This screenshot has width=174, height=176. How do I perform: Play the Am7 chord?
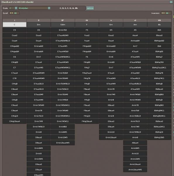135,46
